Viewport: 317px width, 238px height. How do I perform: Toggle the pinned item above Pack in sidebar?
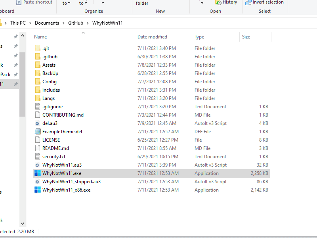coord(15,65)
